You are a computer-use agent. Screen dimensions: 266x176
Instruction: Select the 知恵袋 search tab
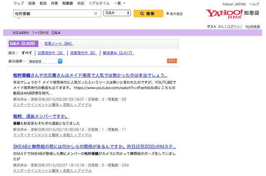(x=67, y=3)
